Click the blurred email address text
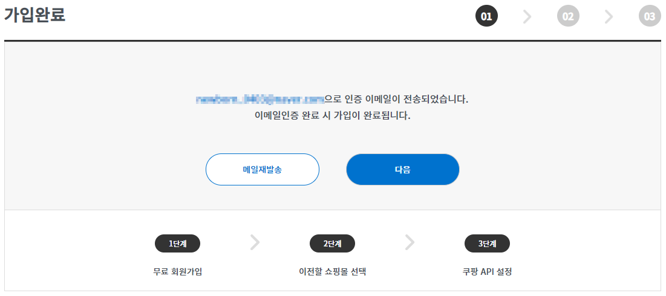This screenshot has height=296, width=666. click(260, 100)
